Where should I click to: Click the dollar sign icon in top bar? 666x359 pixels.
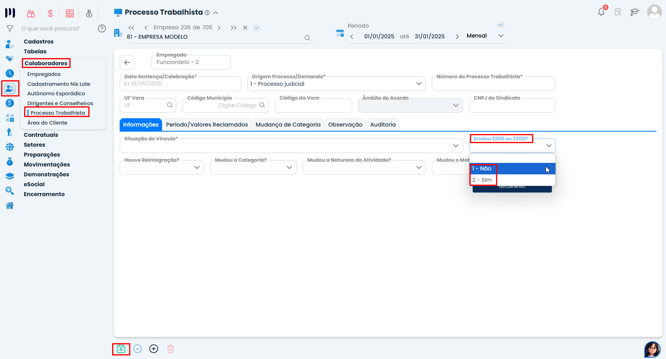[x=50, y=13]
